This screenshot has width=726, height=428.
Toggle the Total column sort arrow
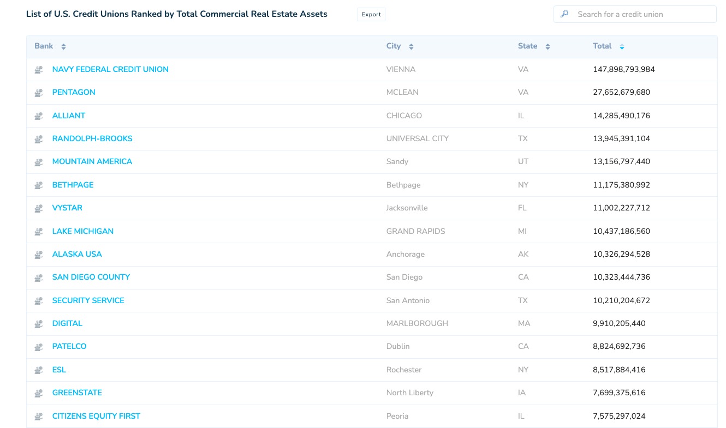[x=622, y=47]
